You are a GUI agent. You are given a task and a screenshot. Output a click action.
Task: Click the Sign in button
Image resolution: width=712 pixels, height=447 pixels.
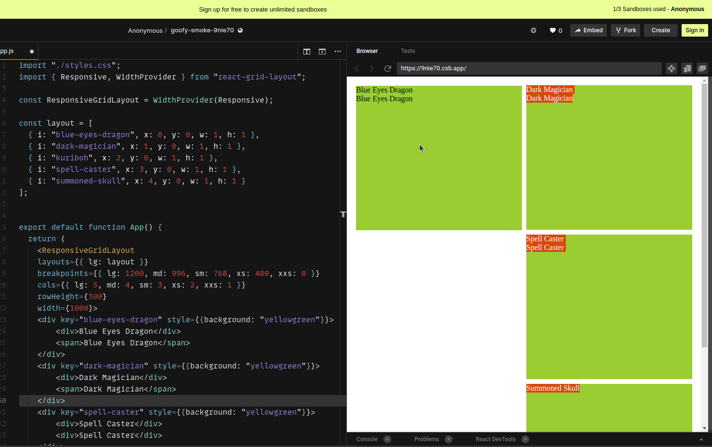tap(695, 30)
